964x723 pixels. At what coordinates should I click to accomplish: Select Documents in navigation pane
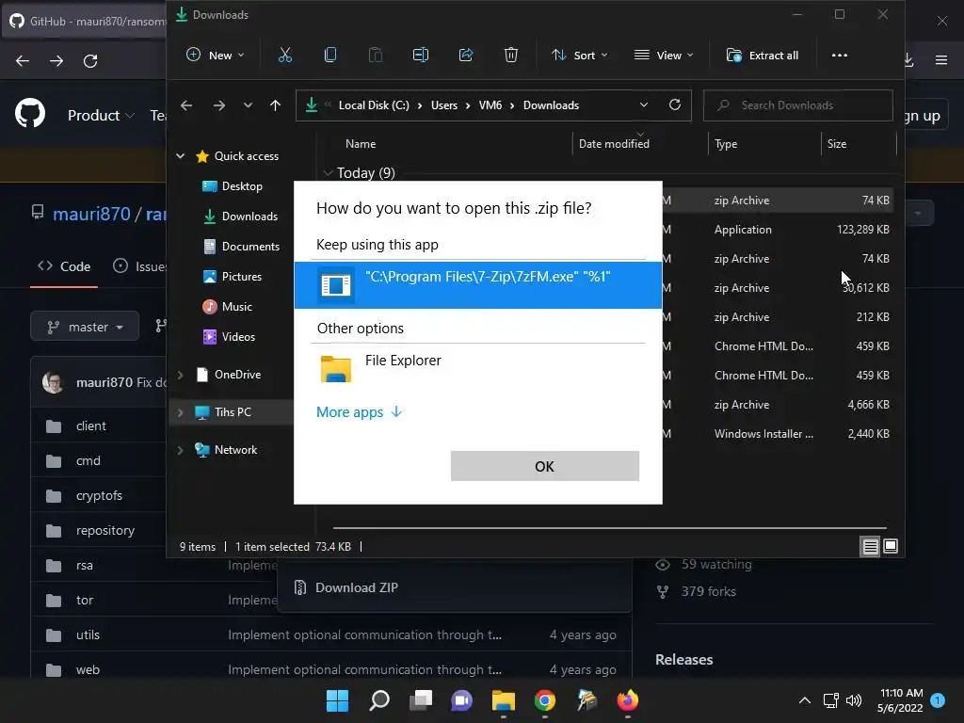[x=250, y=247]
